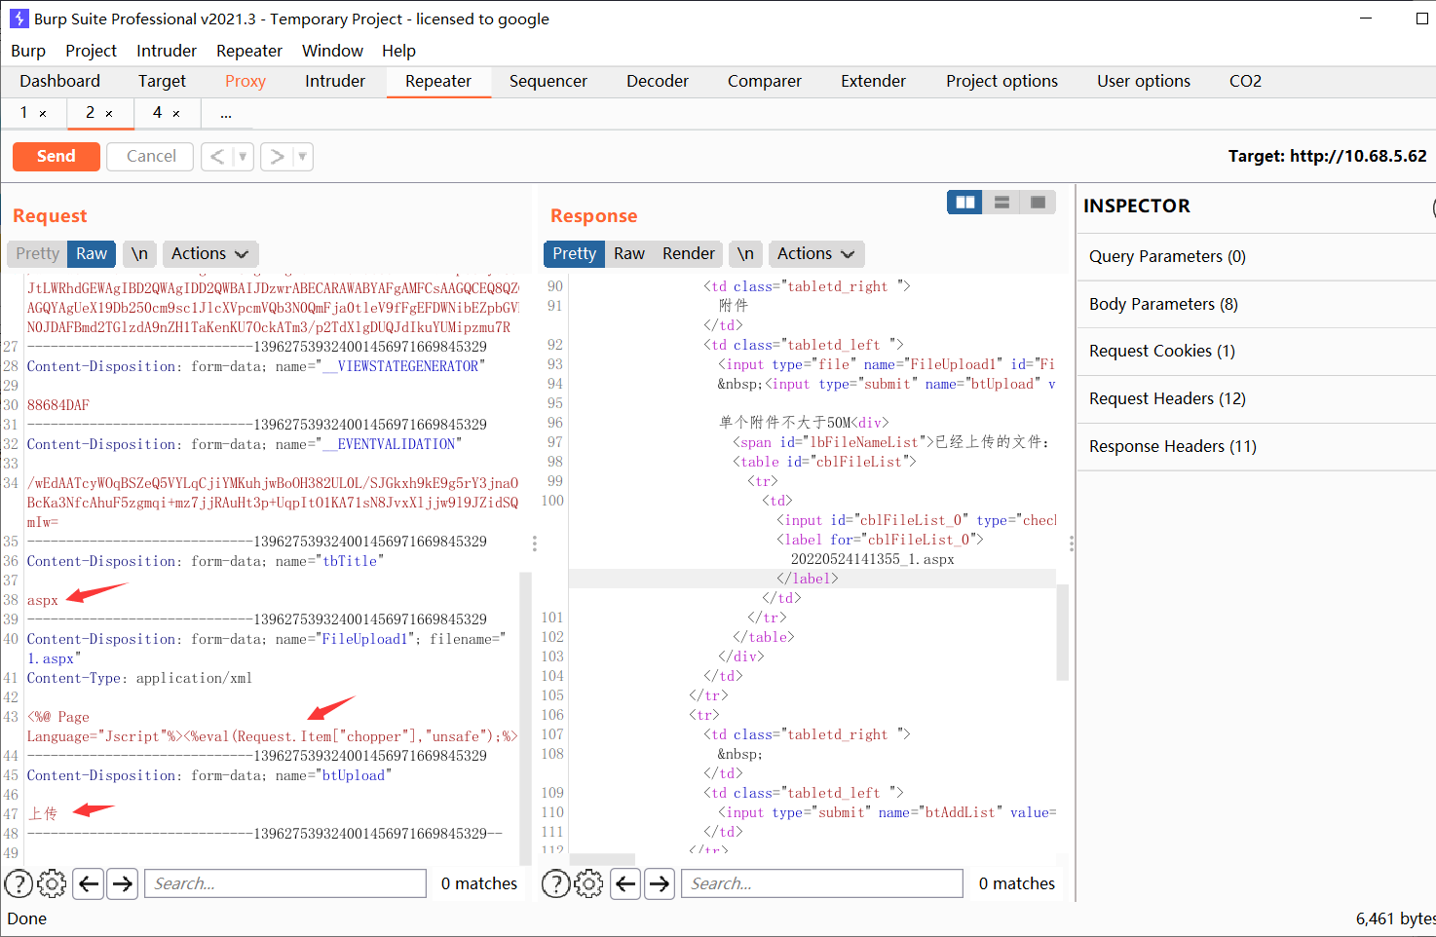Switch to the Proxy tab
This screenshot has height=937, width=1436.
coord(246,81)
